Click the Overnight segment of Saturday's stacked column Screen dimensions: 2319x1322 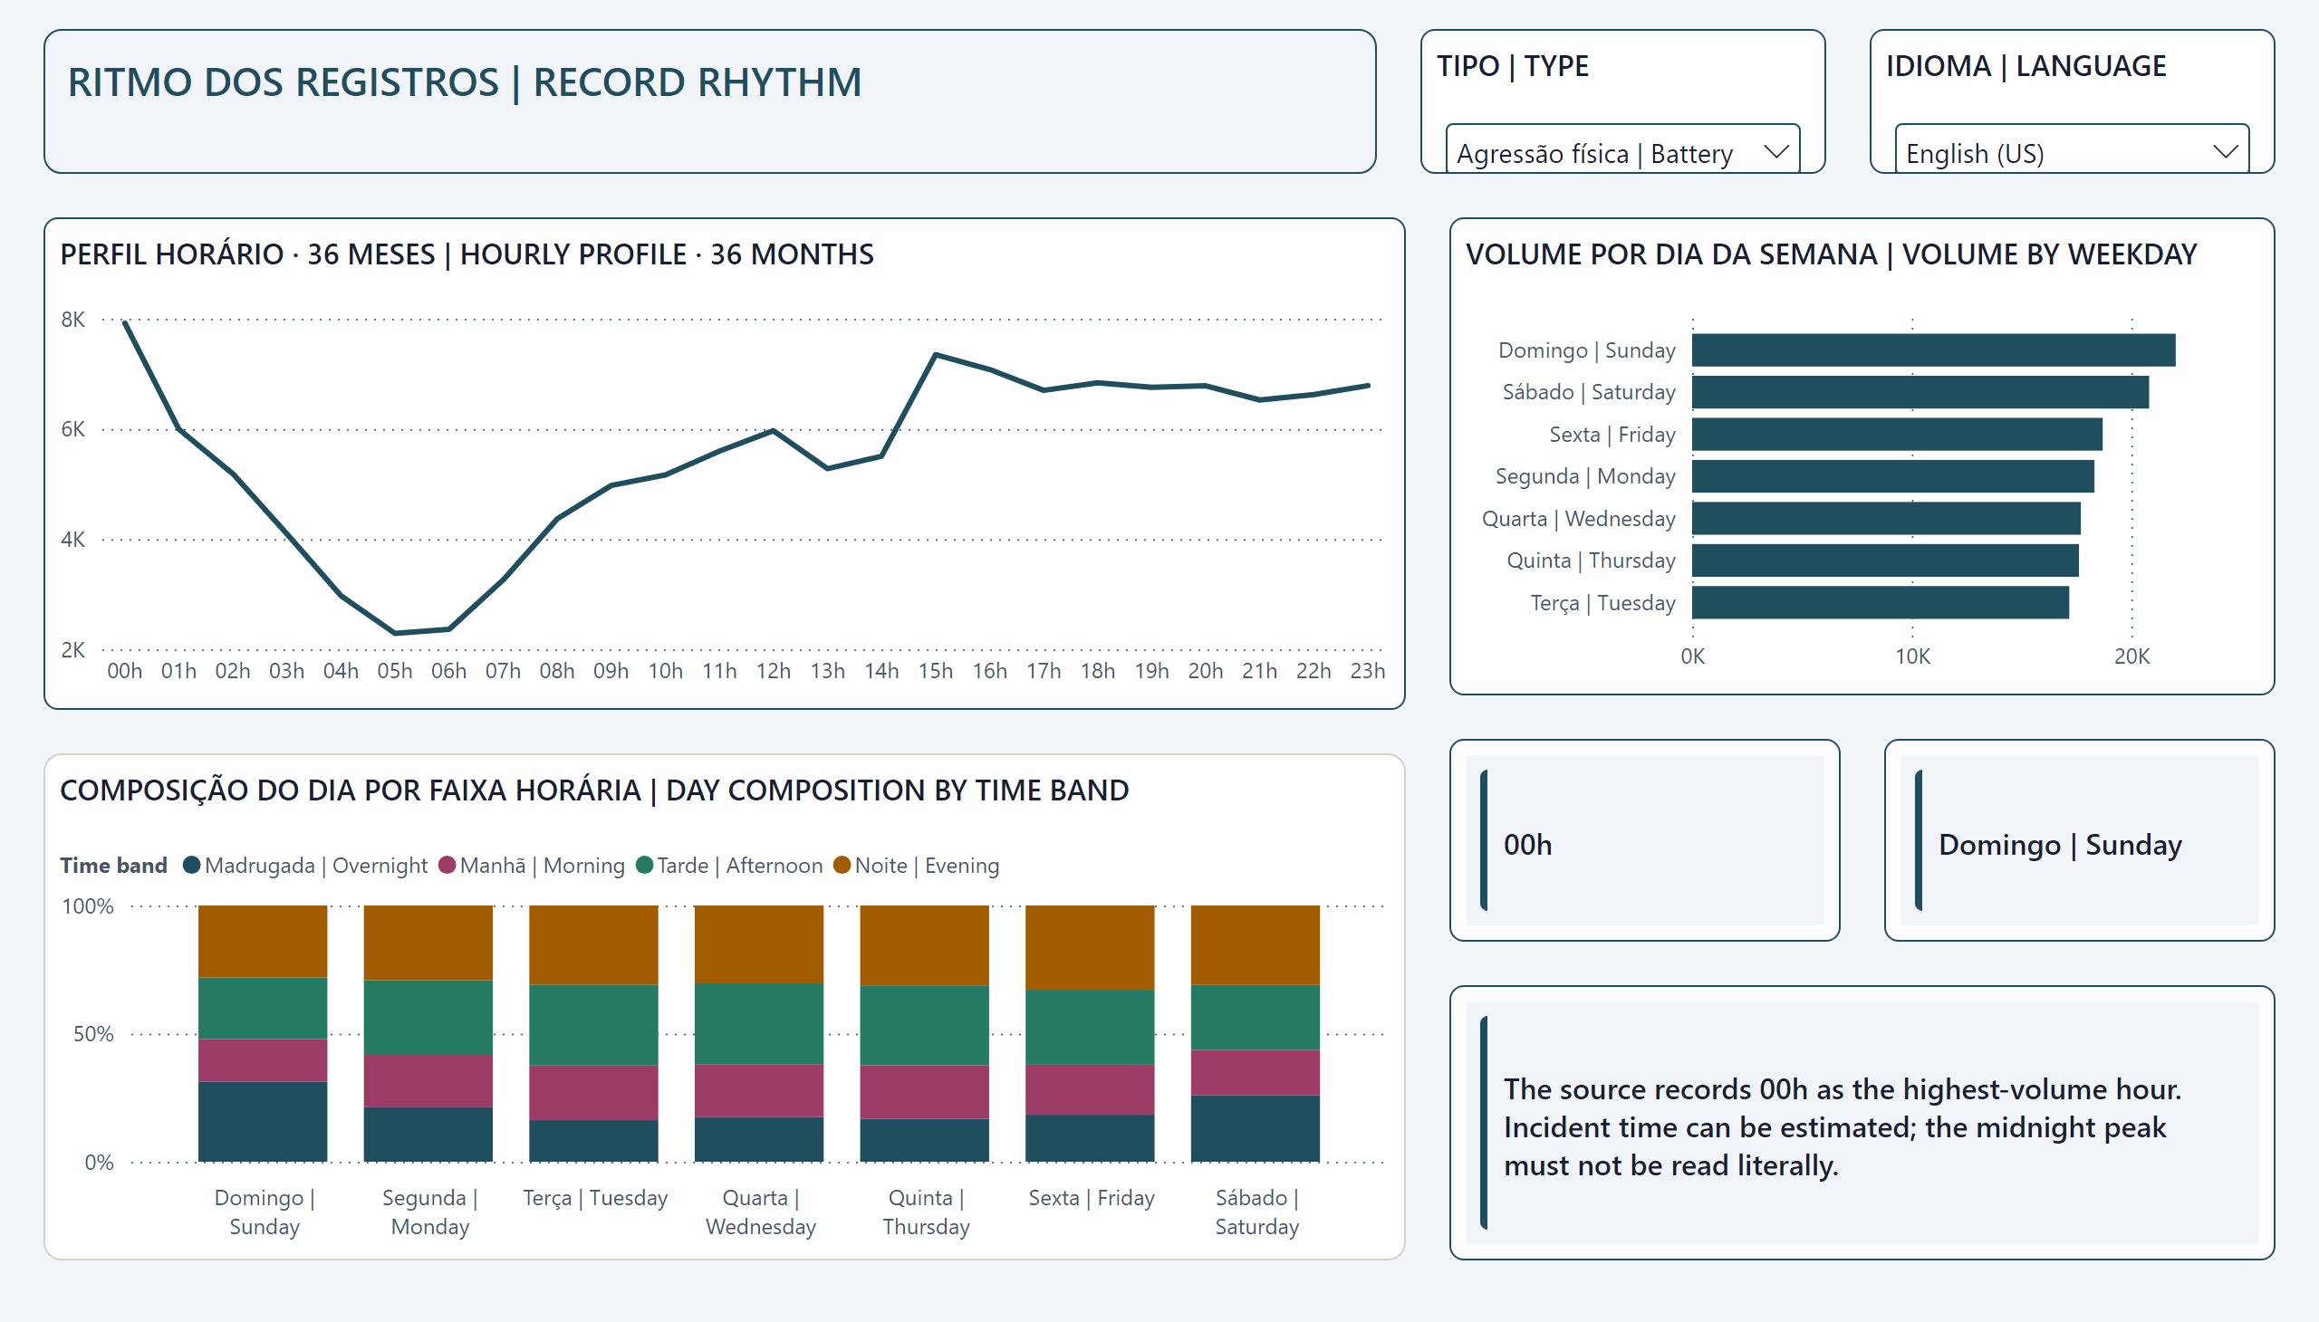pyautogui.click(x=1256, y=1128)
